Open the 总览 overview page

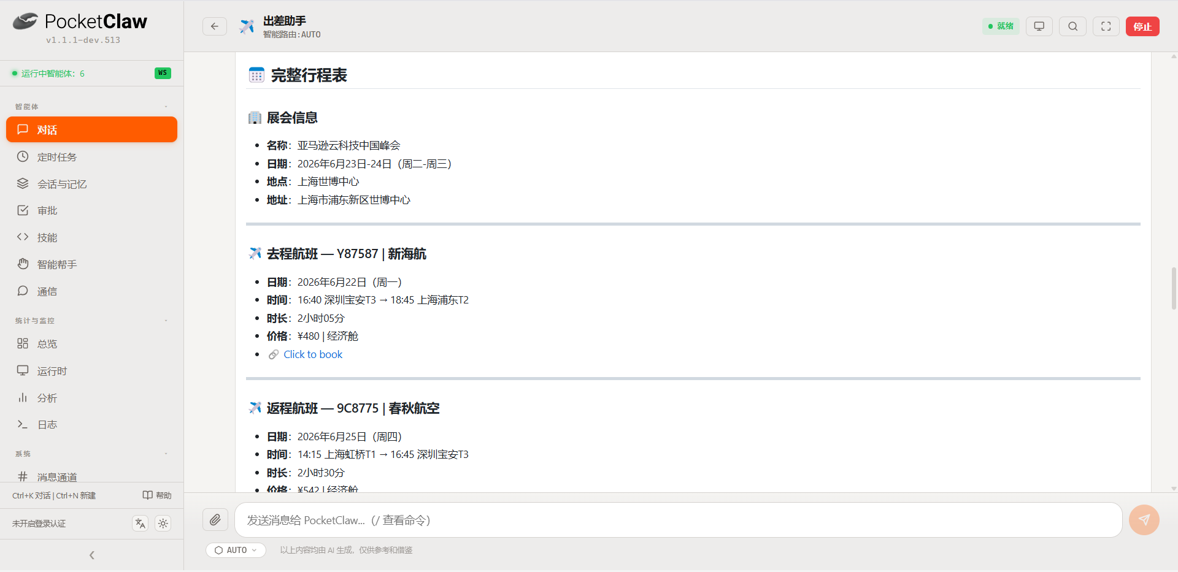(x=92, y=344)
